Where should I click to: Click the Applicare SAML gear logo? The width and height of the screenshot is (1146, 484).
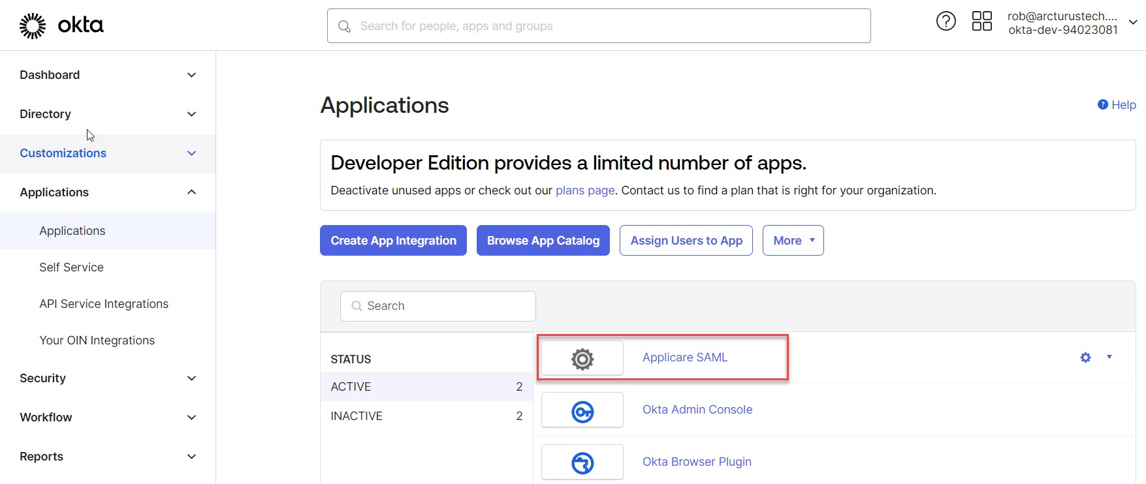[x=582, y=358]
